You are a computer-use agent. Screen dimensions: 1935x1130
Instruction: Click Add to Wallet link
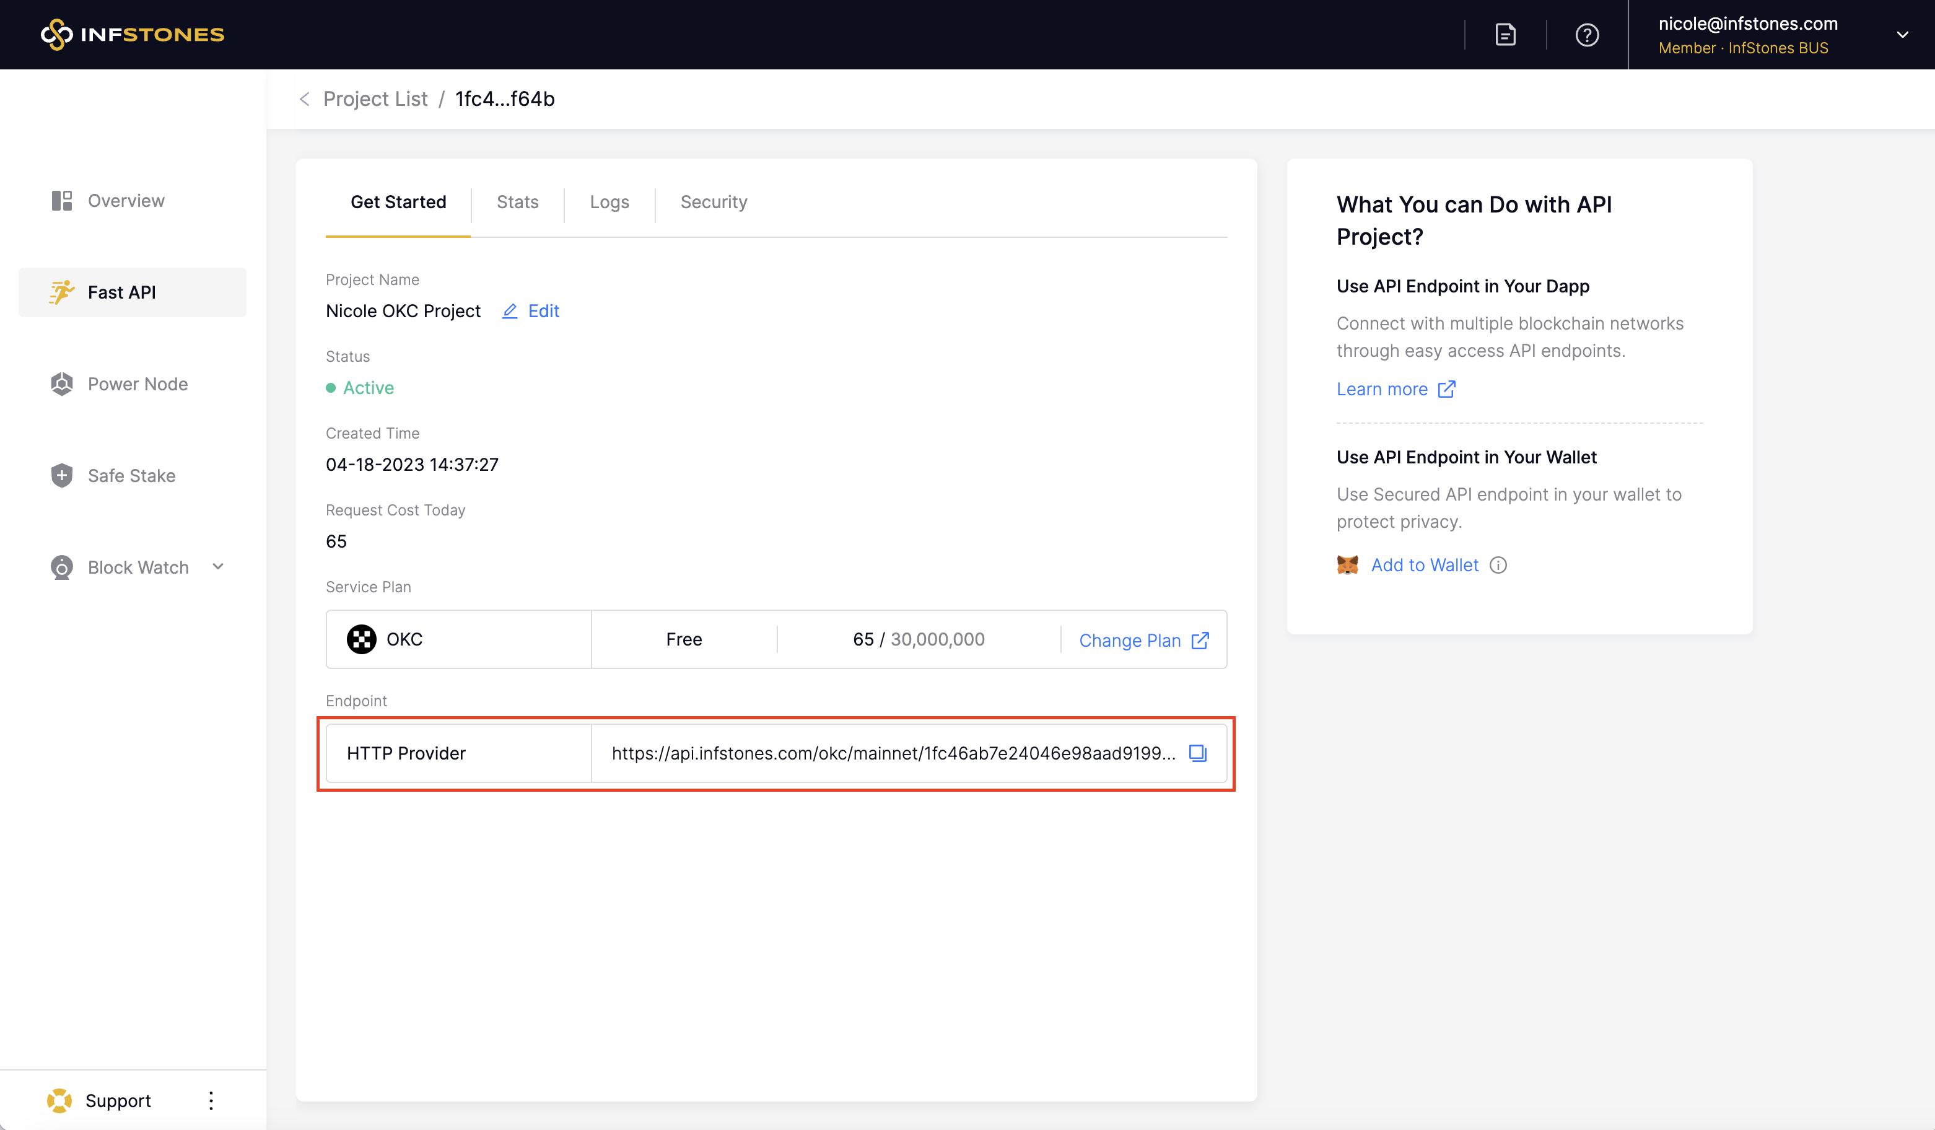(1425, 566)
